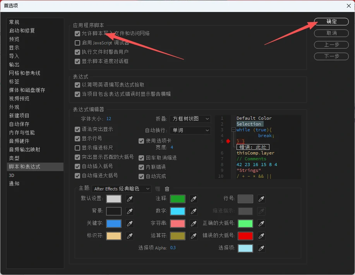Screen dimensions: 355x275
Task: Select 脚本和表达式 preferences category
Action: click(x=35, y=167)
